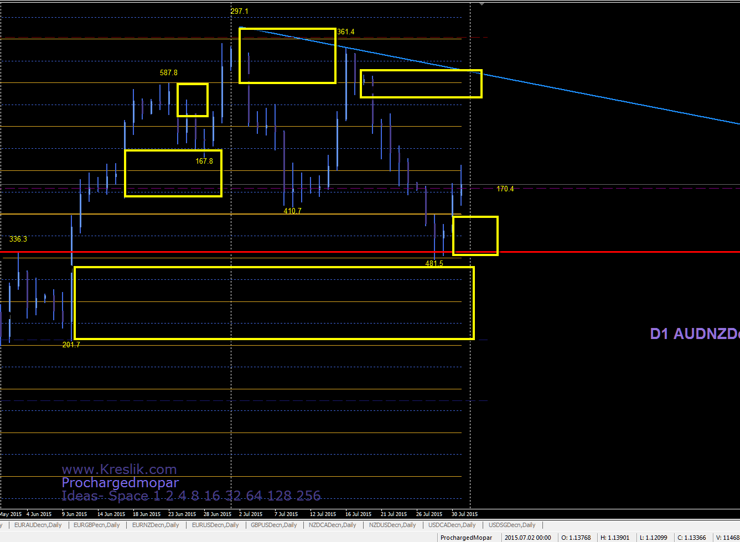Image resolution: width=740 pixels, height=542 pixels.
Task: Click the 170.4 label on the chart
Action: (x=505, y=189)
